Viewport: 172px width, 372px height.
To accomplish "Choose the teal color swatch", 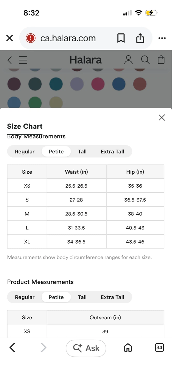I will coord(56,84).
